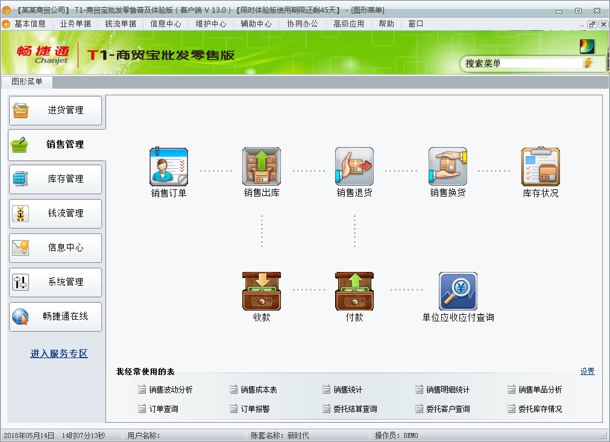Select the 钱流管理 sidebar button
The image size is (610, 442).
55,213
